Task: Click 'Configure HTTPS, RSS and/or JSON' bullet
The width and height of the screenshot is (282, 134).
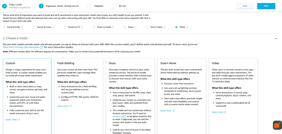Action: 80,99
